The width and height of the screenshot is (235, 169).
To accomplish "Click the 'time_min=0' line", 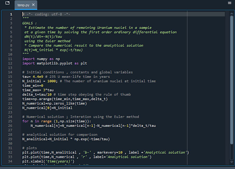I will tap(33, 86).
